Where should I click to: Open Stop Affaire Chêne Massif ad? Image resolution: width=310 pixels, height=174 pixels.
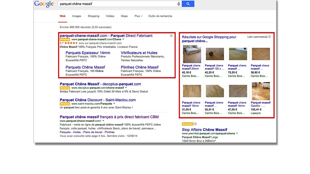[x=204, y=130]
